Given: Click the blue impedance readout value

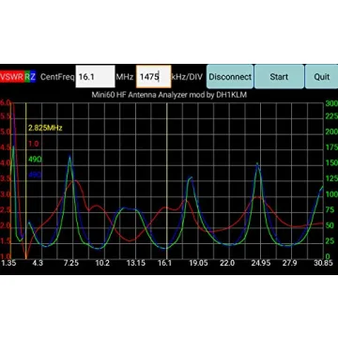Looking at the screenshot, I should pyautogui.click(x=35, y=176).
